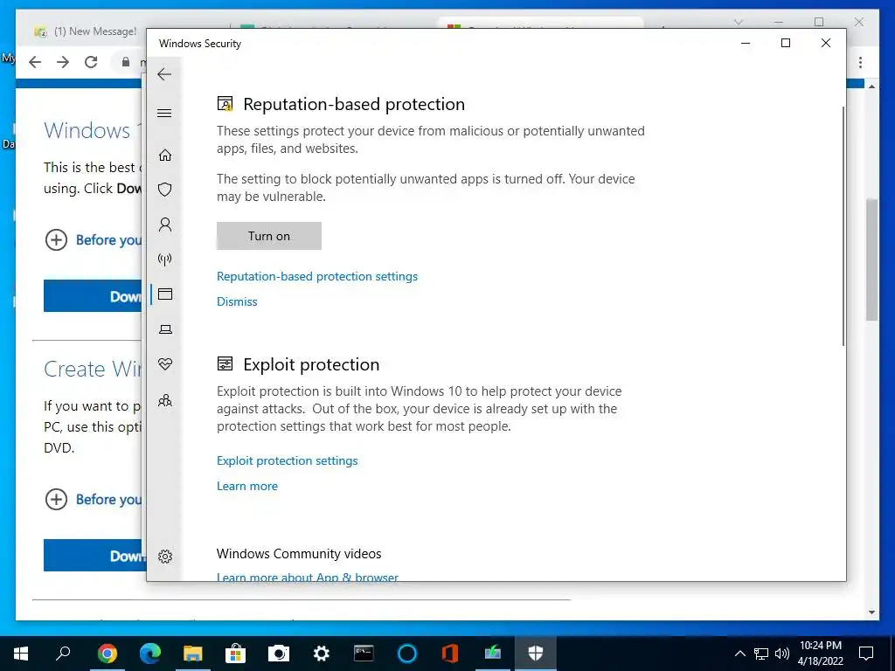Click first blue Download button on webpage
Screen dimensions: 895x671
click(93, 295)
